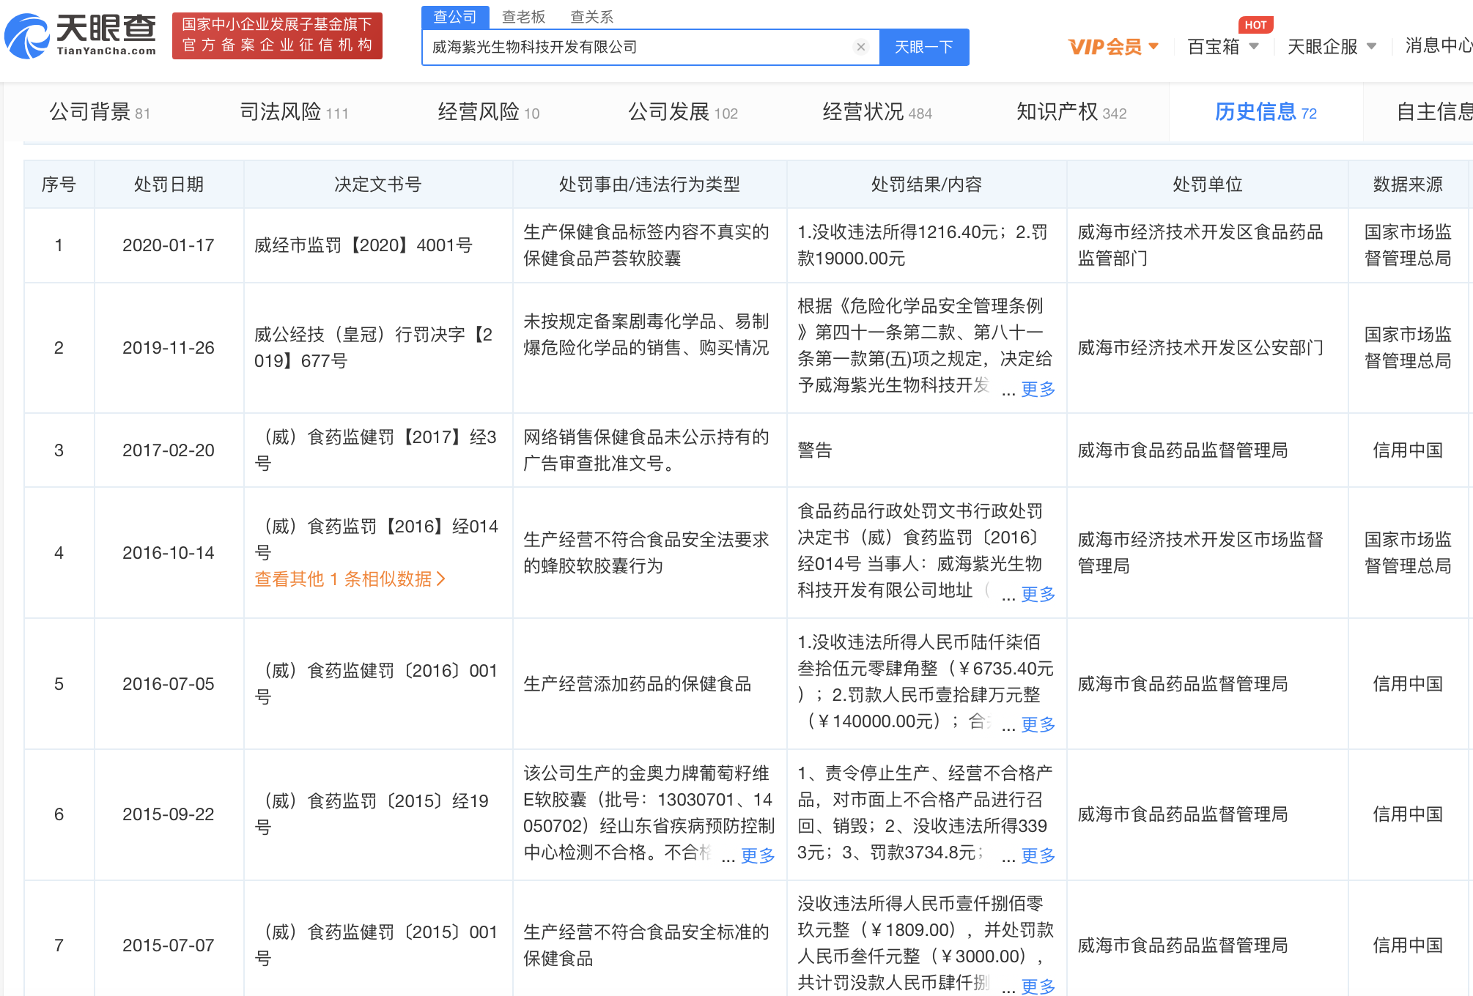Image resolution: width=1473 pixels, height=996 pixels.
Task: Click the 处罚单位 column header
Action: (x=1207, y=185)
